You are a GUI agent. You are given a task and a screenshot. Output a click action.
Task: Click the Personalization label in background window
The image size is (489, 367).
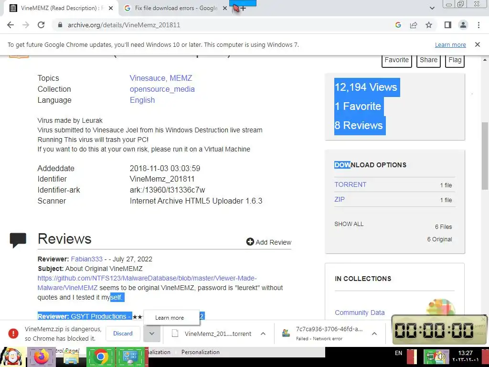[201, 352]
